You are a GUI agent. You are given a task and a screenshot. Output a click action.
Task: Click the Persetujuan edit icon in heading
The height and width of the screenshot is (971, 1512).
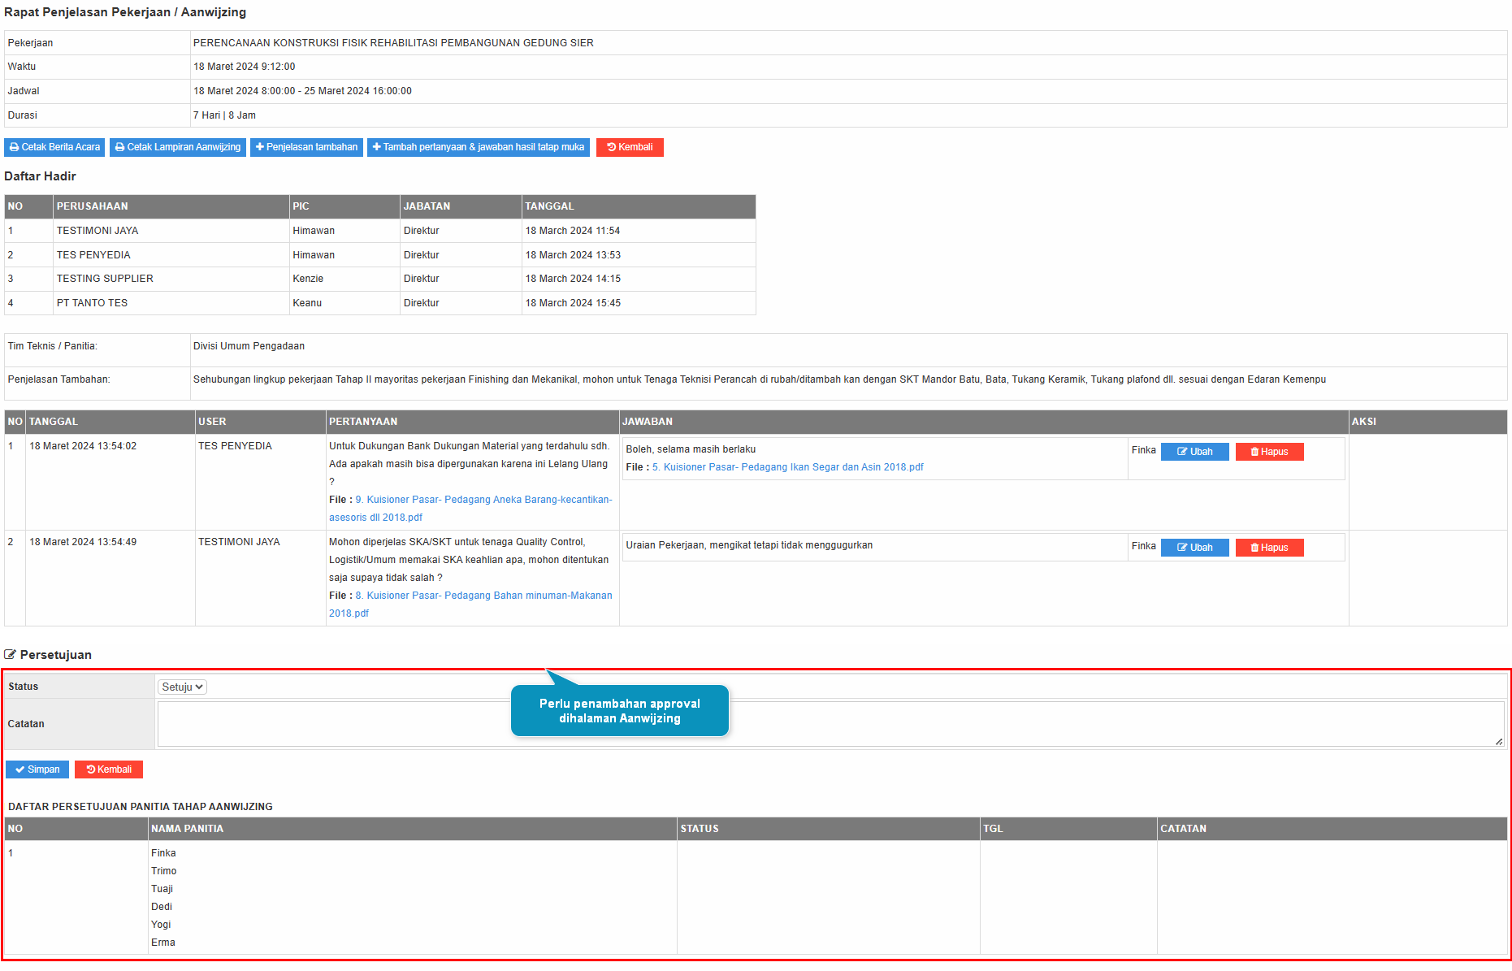(x=11, y=655)
